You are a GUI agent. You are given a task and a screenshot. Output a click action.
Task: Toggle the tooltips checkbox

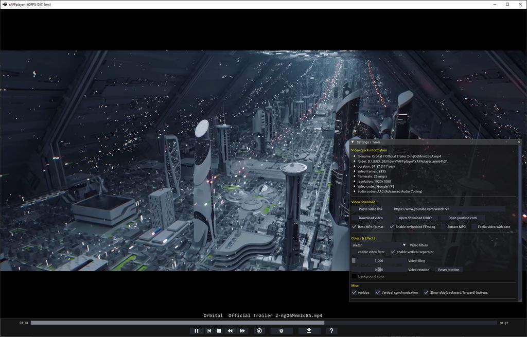click(x=354, y=293)
